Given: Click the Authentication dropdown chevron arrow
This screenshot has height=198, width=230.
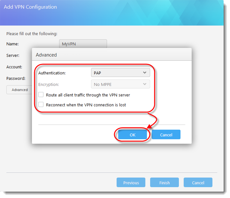Looking at the screenshot, I should pyautogui.click(x=145, y=72).
